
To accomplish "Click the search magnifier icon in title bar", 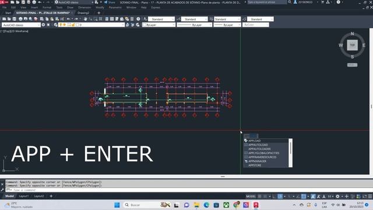I will coord(290,2).
